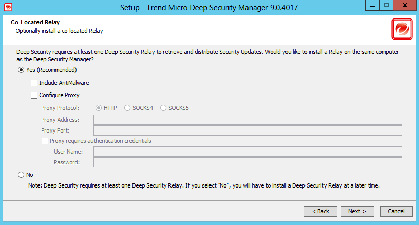This screenshot has height=225, width=419.
Task: Focus the Password input field
Action: [x=247, y=162]
